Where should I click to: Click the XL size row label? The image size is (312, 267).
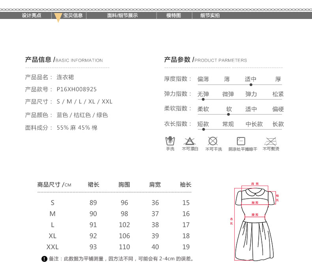point(53,236)
